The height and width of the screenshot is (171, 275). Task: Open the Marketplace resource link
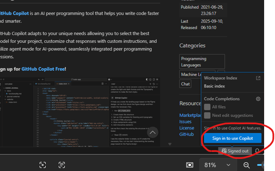pos(190,115)
